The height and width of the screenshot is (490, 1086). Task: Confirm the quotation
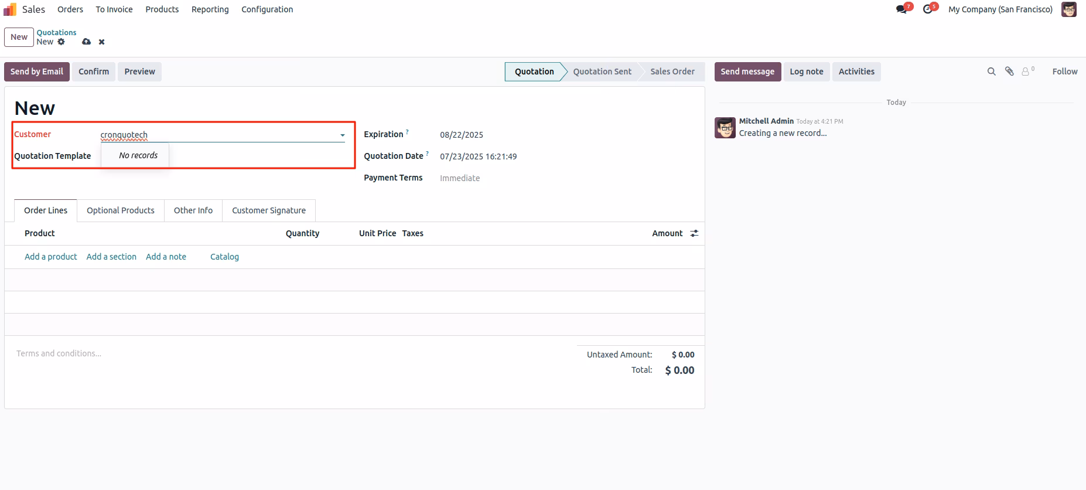pos(94,72)
